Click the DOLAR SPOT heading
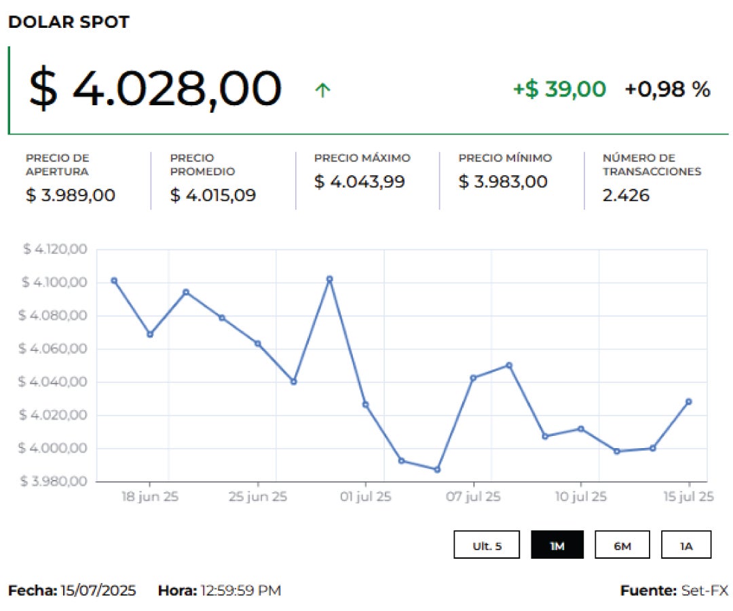Viewport: 733px width, 611px height. (x=69, y=22)
